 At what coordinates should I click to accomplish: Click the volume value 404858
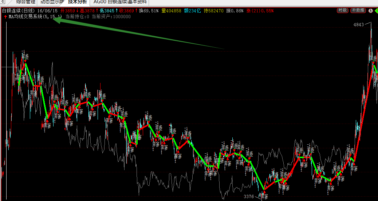pos(173,11)
